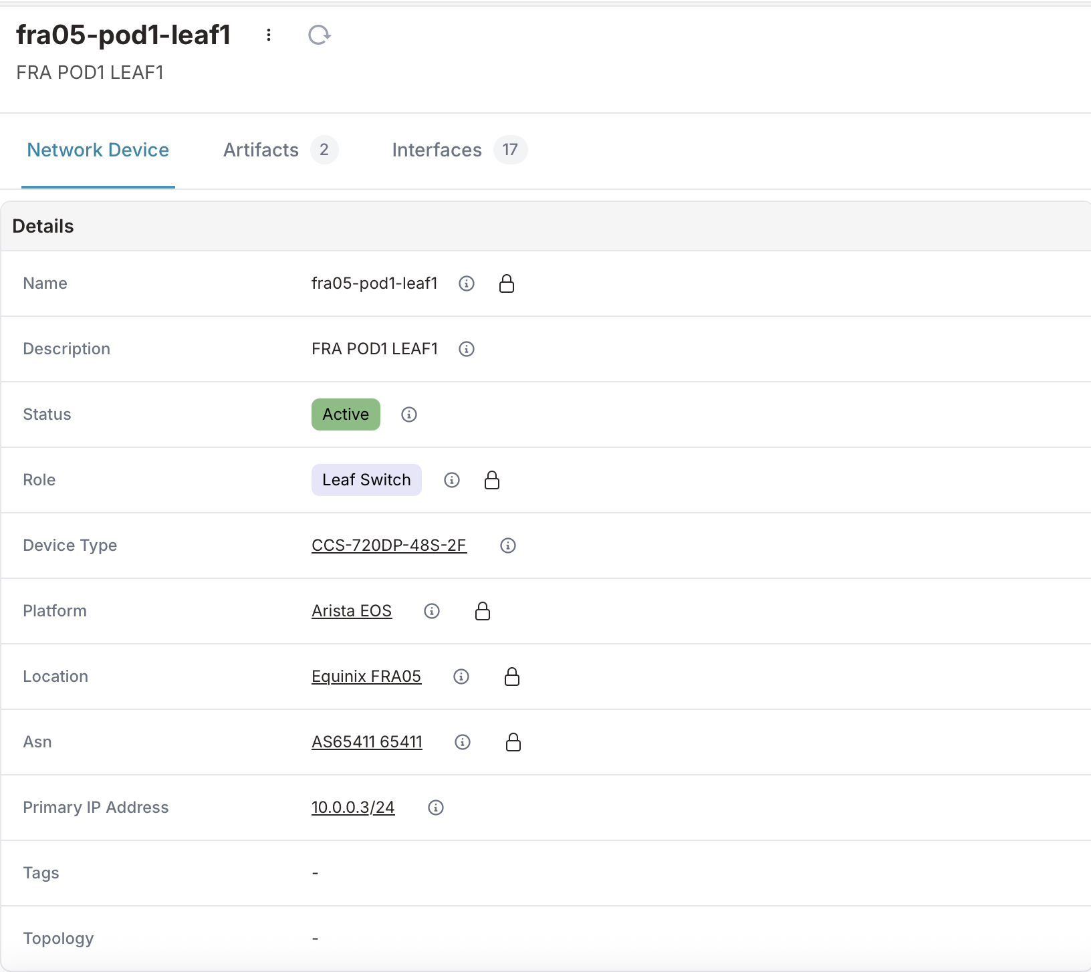Click the info icon in the Device Type row

pos(508,545)
